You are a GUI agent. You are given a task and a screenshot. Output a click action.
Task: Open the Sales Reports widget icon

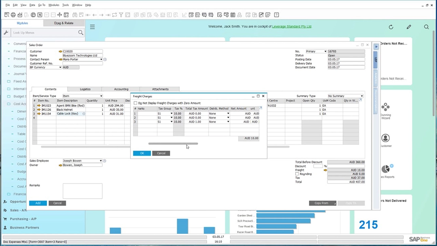coord(386,167)
